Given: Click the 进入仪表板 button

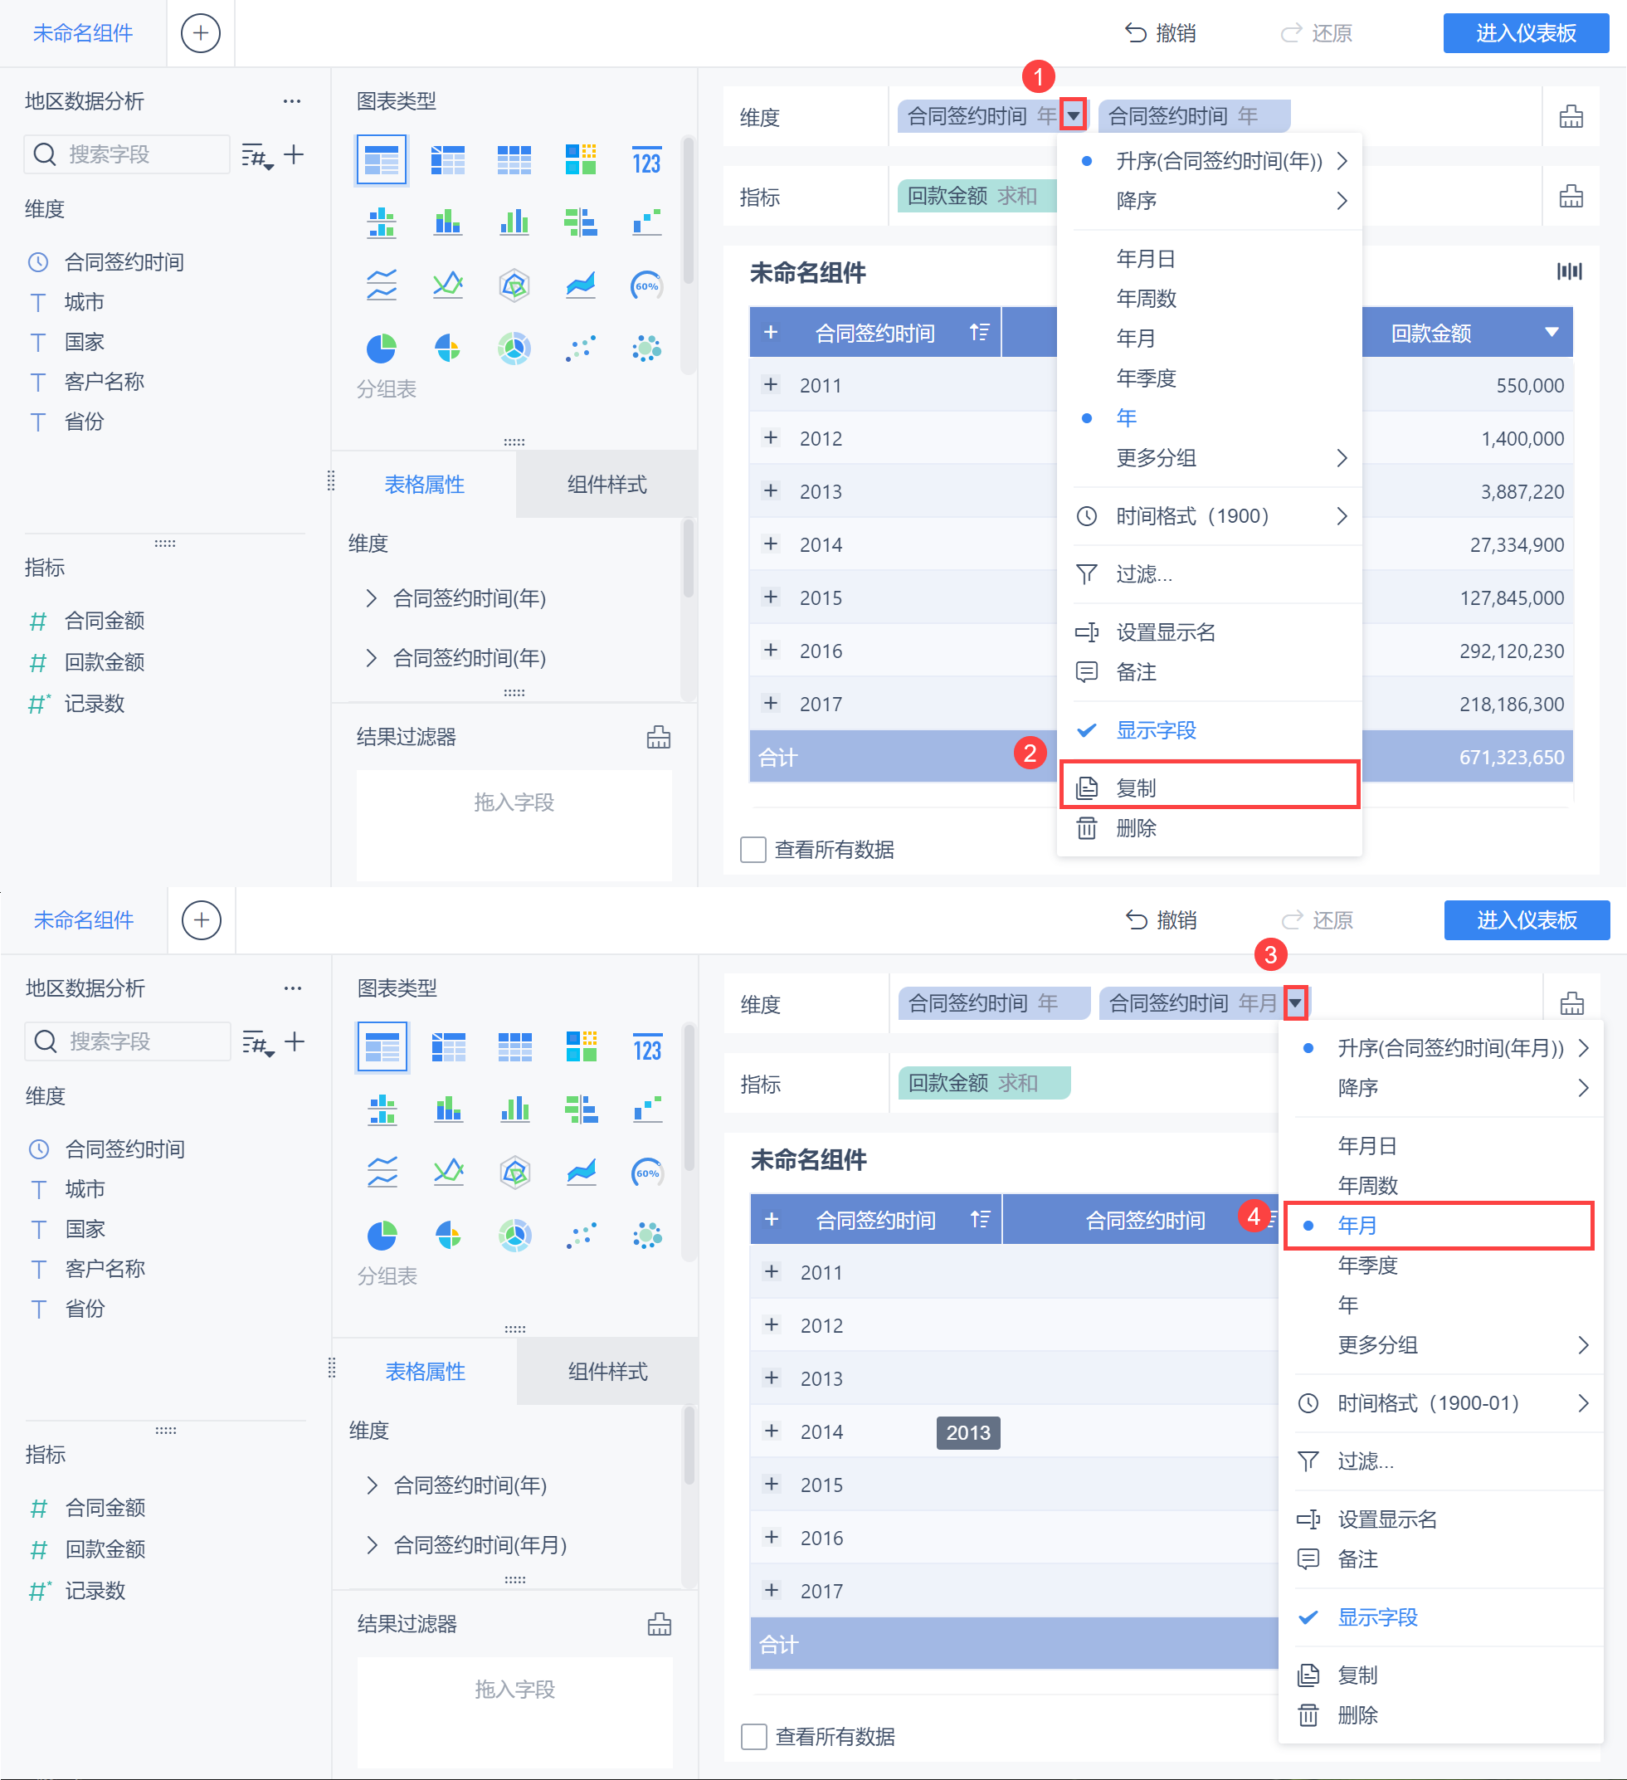Looking at the screenshot, I should 1525,33.
